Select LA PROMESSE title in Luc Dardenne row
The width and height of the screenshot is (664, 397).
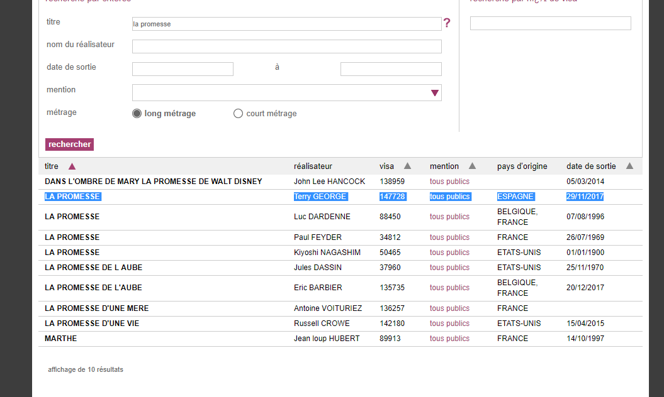(72, 217)
